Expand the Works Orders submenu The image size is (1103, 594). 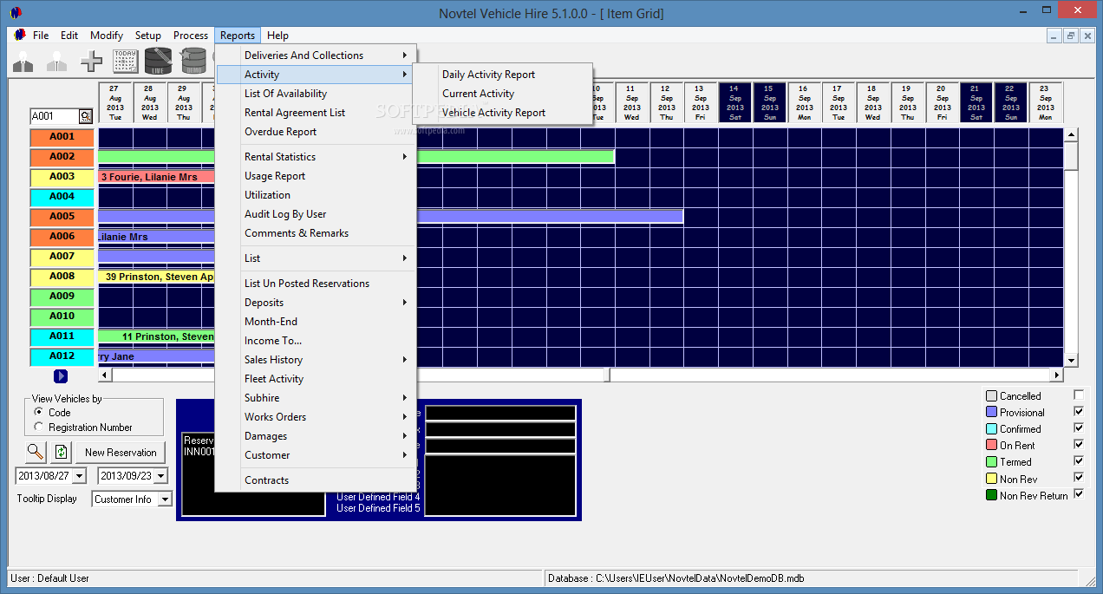point(316,417)
